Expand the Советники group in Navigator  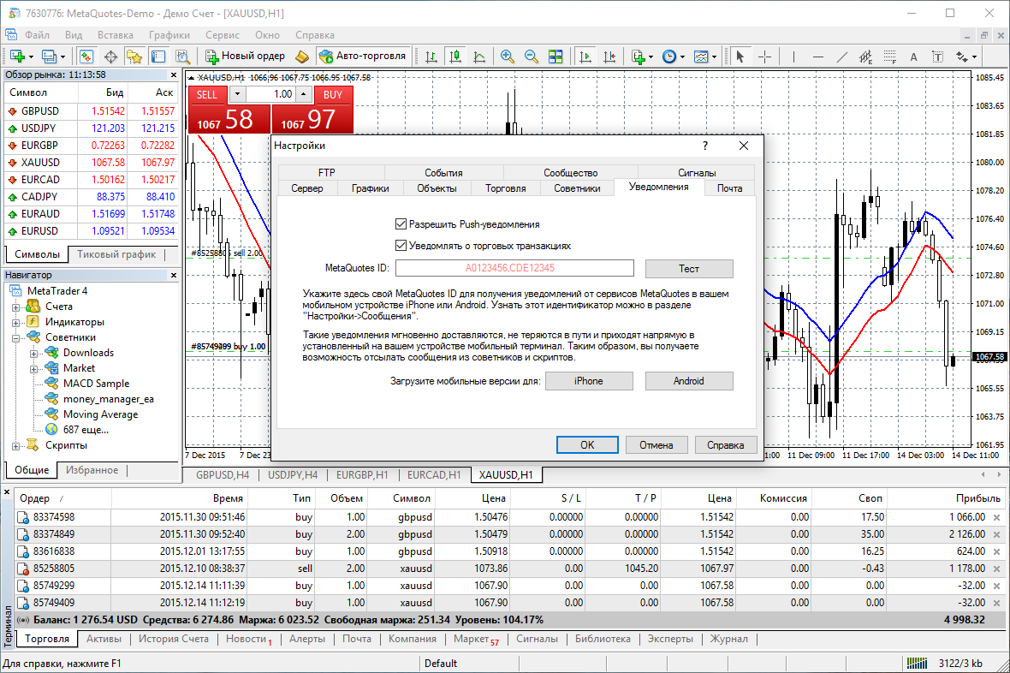point(18,338)
